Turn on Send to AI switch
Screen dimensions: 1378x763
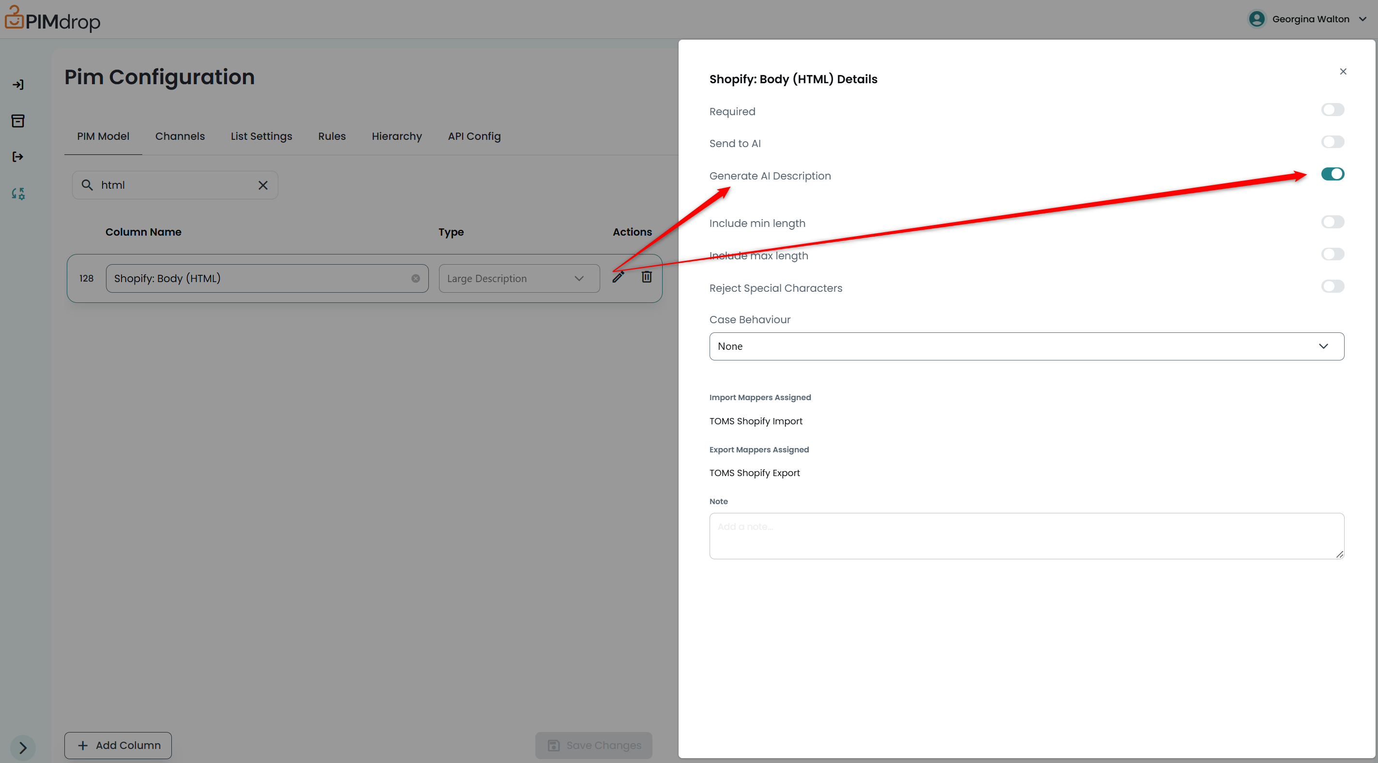(1332, 142)
